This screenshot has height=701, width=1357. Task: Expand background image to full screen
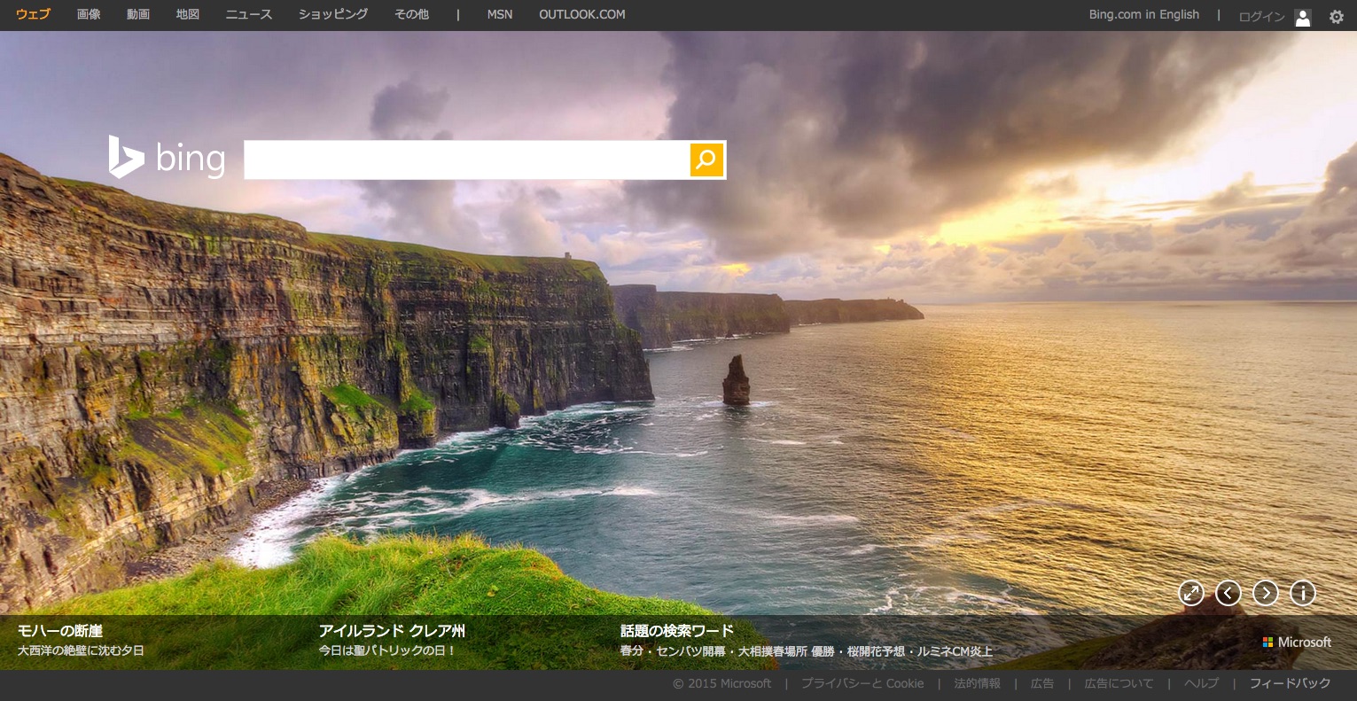point(1190,593)
